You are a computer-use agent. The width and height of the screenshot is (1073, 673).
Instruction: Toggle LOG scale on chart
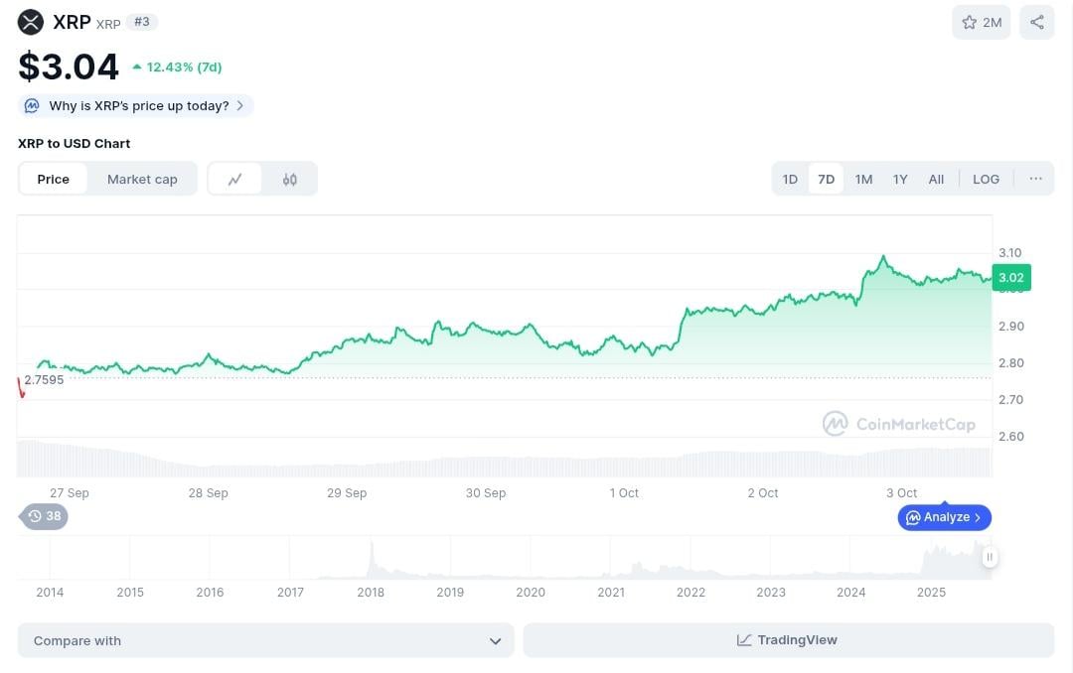pyautogui.click(x=986, y=180)
